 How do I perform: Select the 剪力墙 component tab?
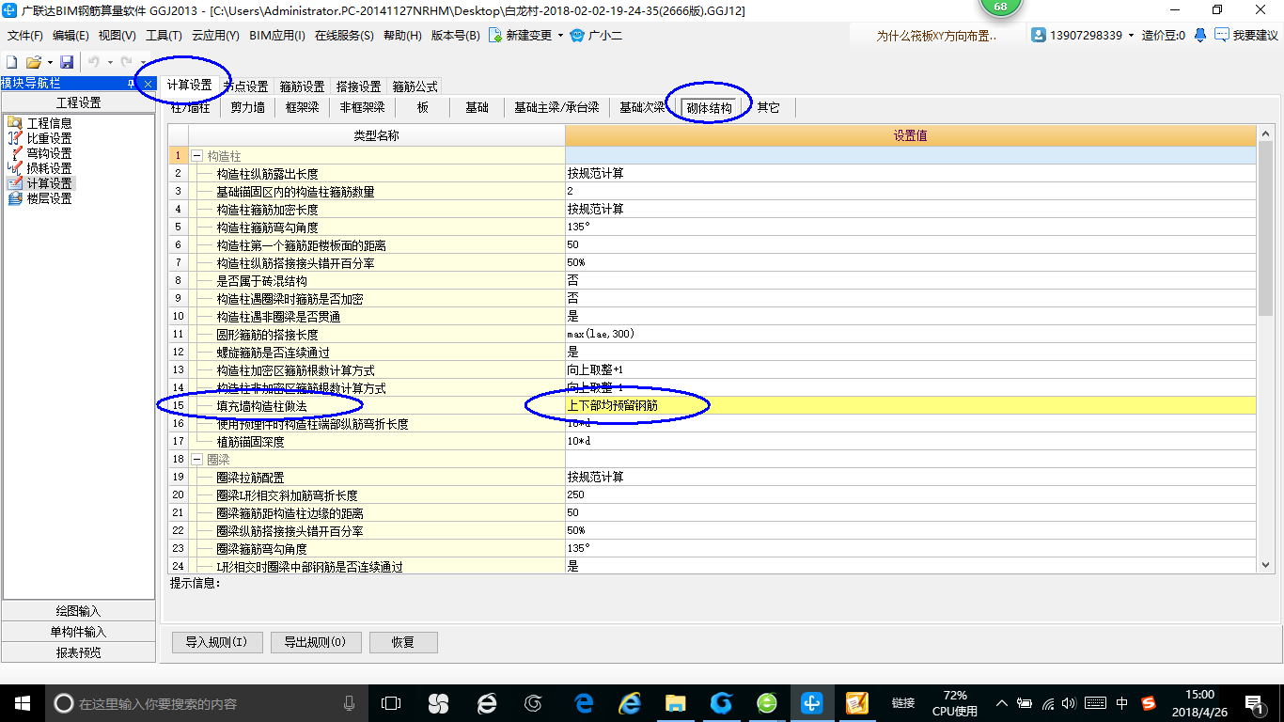pyautogui.click(x=248, y=107)
